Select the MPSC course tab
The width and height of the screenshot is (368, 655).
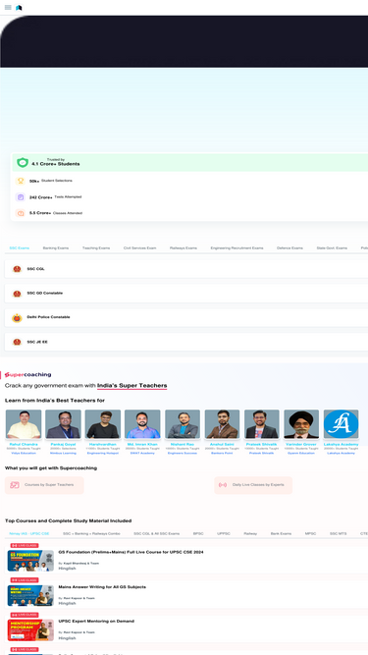click(310, 534)
